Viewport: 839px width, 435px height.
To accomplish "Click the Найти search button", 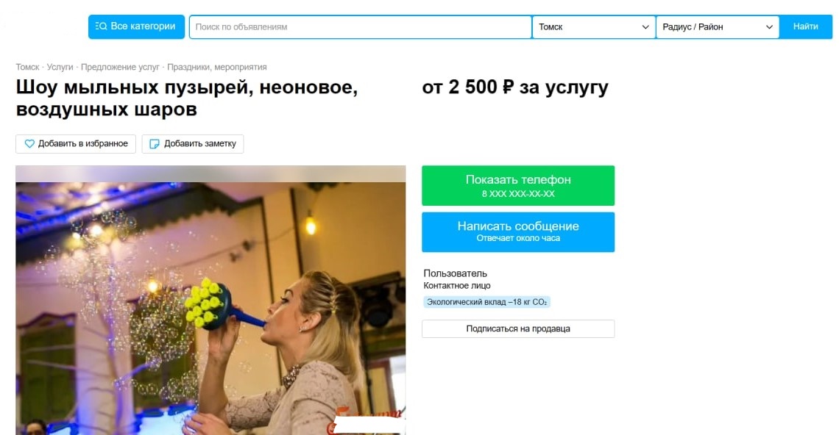I will tap(805, 26).
